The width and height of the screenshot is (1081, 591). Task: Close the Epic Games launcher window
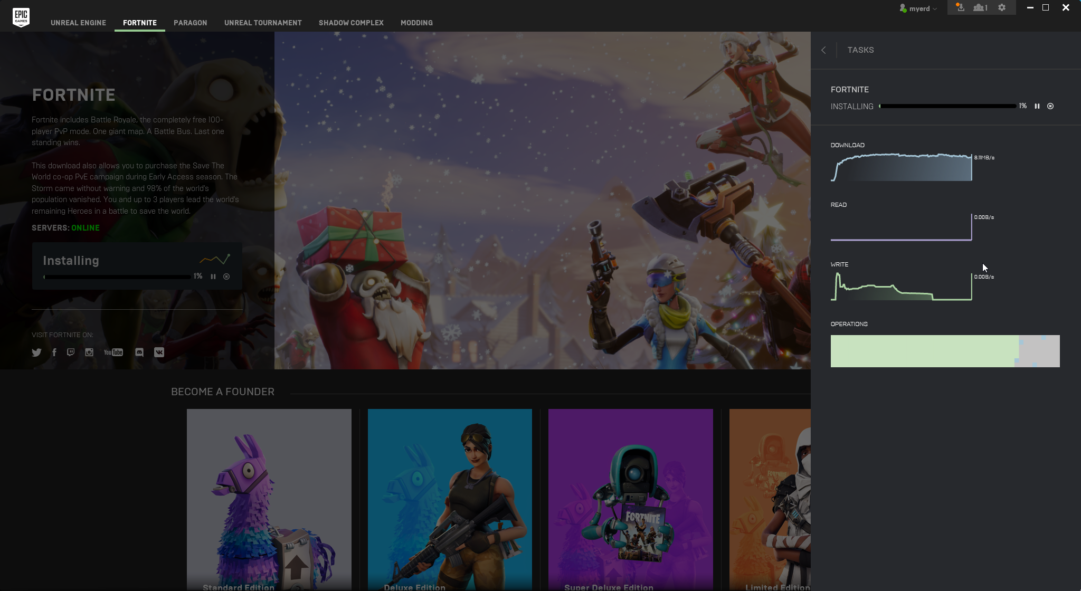click(x=1066, y=7)
